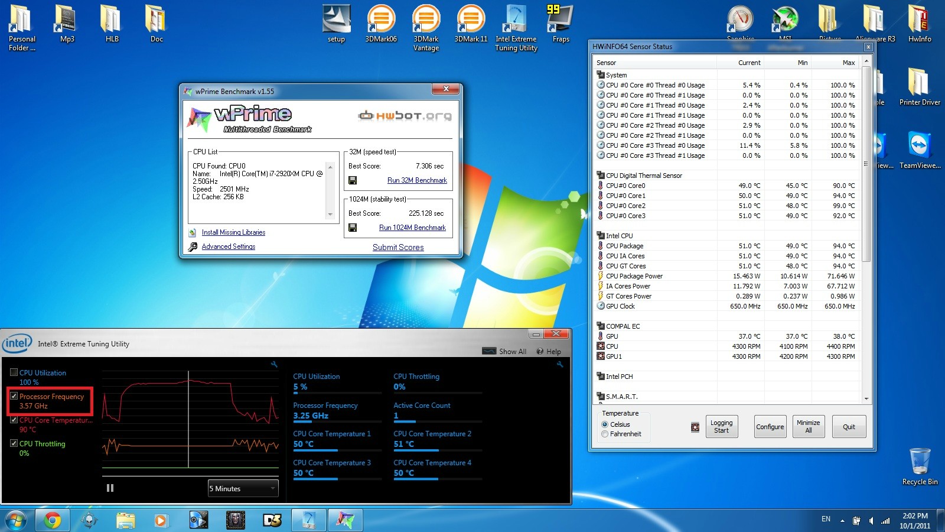Open Windows Media Player from taskbar

click(x=160, y=520)
